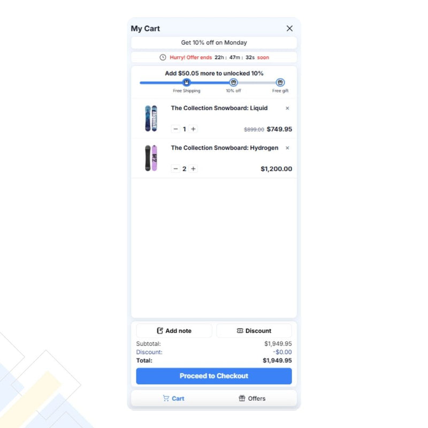The width and height of the screenshot is (428, 428).
Task: Decrease Hydrogen snowboard quantity
Action: (175, 169)
